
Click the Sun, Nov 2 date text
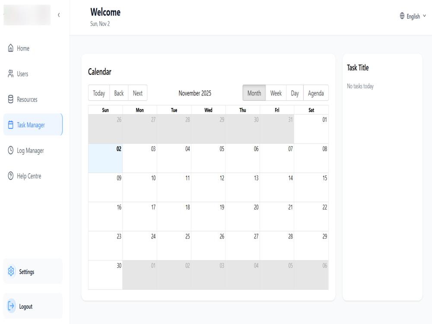tap(100, 24)
